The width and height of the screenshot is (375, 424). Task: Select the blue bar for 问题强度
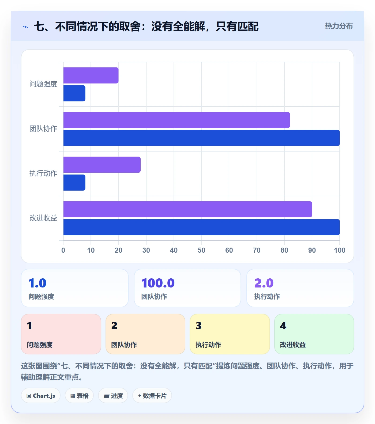click(x=74, y=93)
